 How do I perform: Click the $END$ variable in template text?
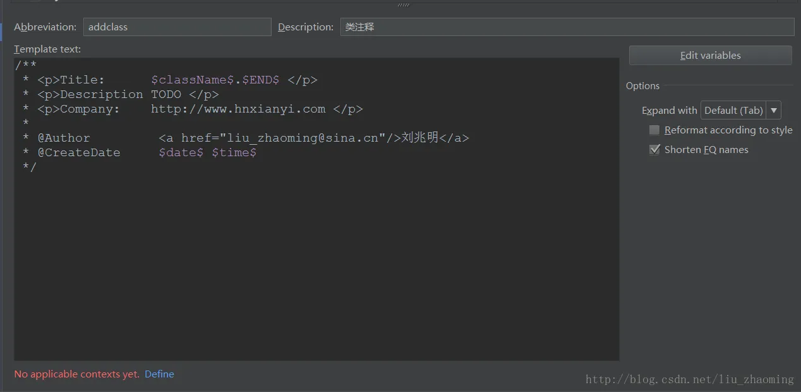point(260,80)
